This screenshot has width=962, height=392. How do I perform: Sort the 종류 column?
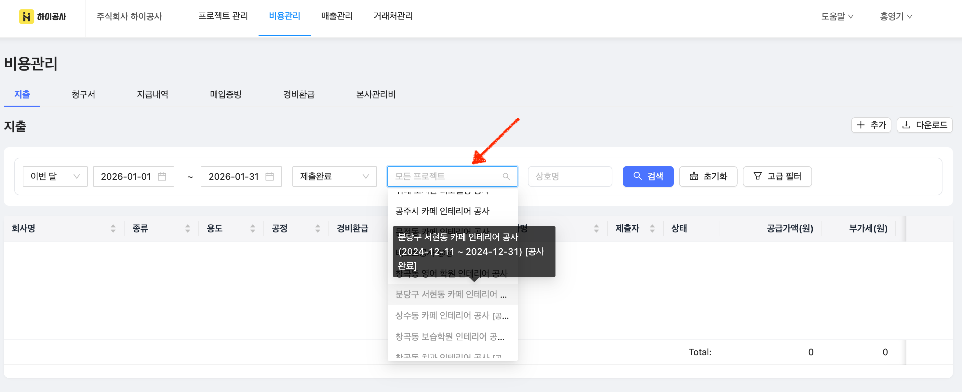tap(187, 229)
